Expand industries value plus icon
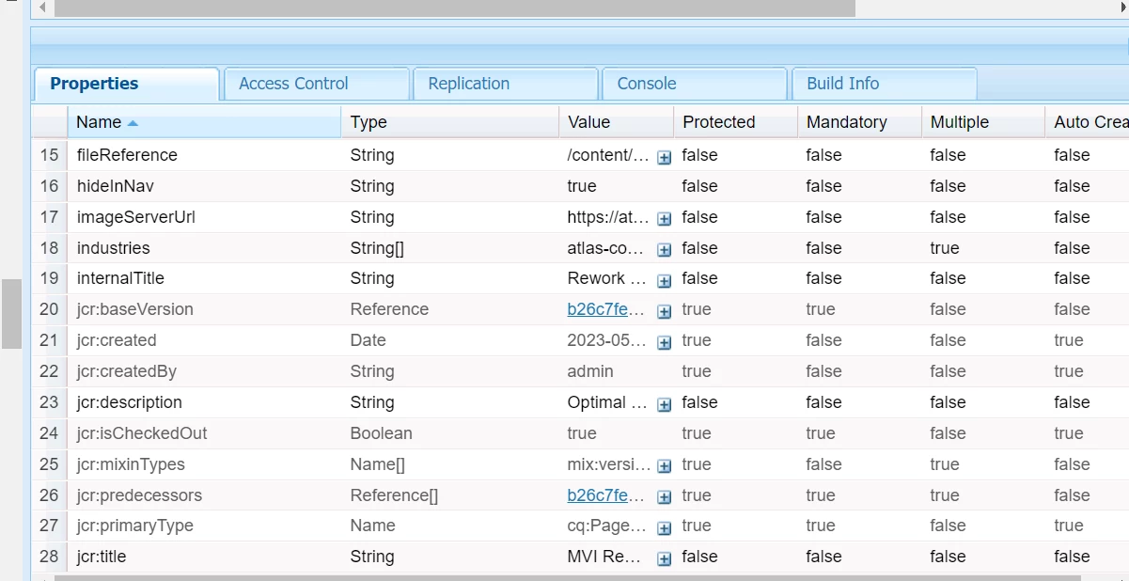The width and height of the screenshot is (1129, 581). coord(664,250)
